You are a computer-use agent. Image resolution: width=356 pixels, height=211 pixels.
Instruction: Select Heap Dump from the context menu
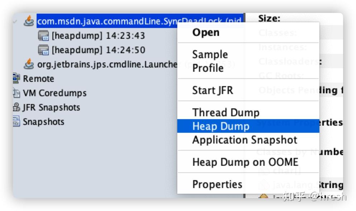coord(221,126)
